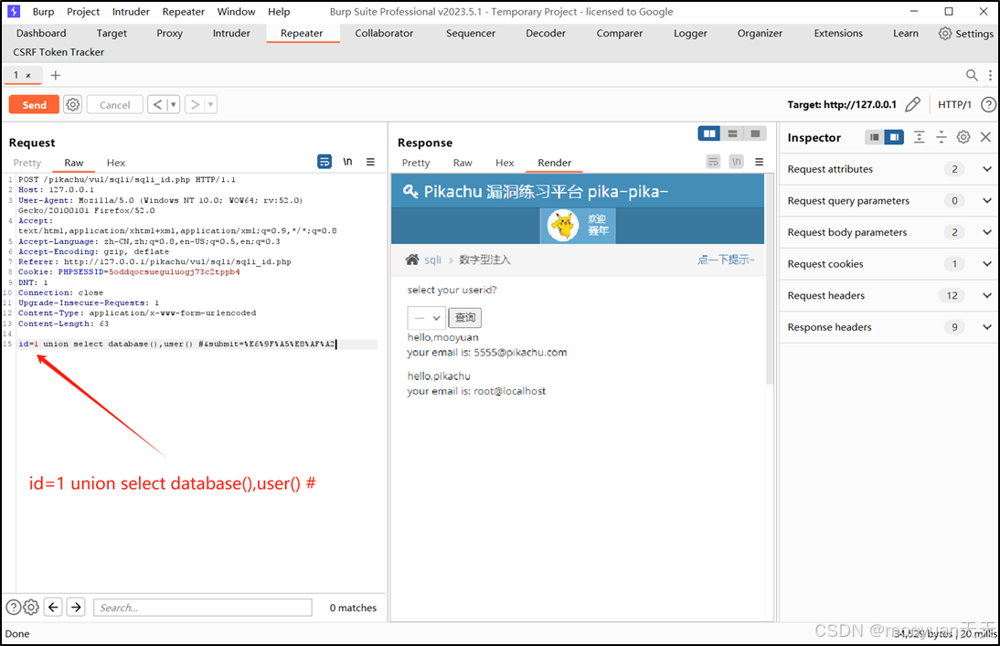This screenshot has width=1000, height=646.
Task: Switch to the Proxy tab
Action: coord(170,33)
